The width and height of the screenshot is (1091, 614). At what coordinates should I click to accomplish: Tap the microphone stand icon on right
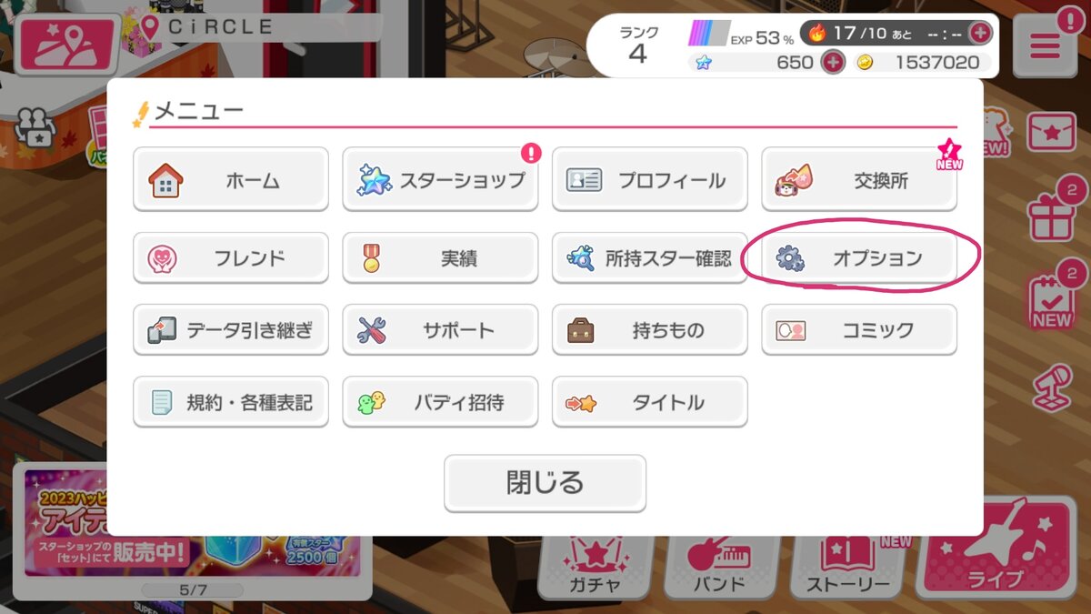tap(1053, 388)
